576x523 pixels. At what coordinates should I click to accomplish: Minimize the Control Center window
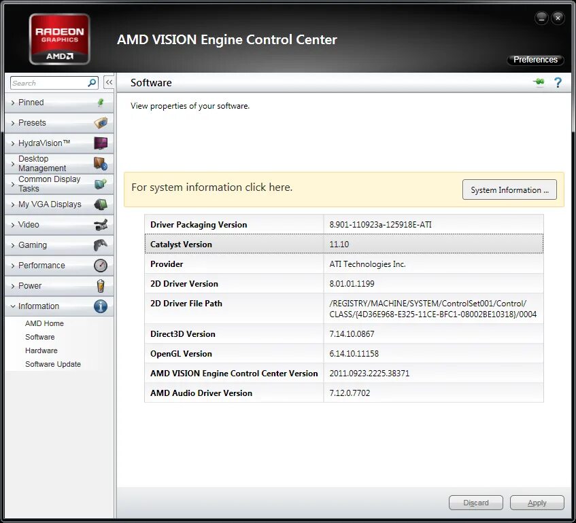pyautogui.click(x=541, y=18)
